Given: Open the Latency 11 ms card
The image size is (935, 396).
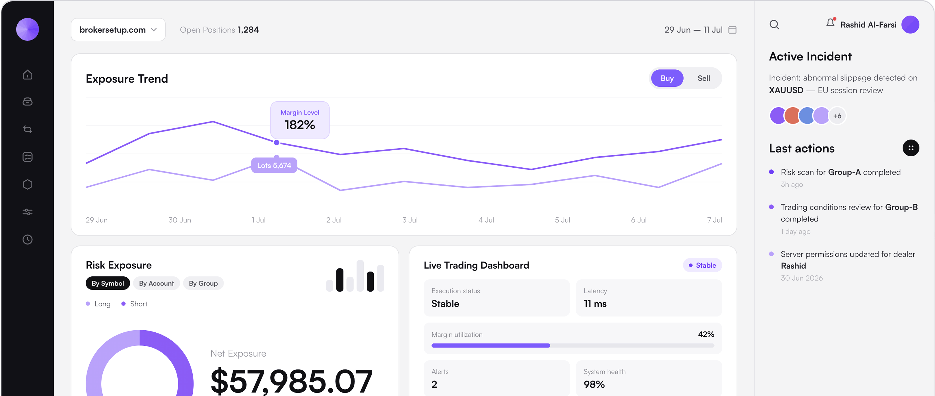Looking at the screenshot, I should 649,298.
